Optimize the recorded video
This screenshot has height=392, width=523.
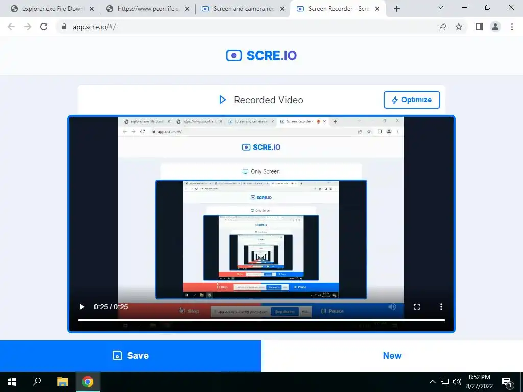point(412,100)
